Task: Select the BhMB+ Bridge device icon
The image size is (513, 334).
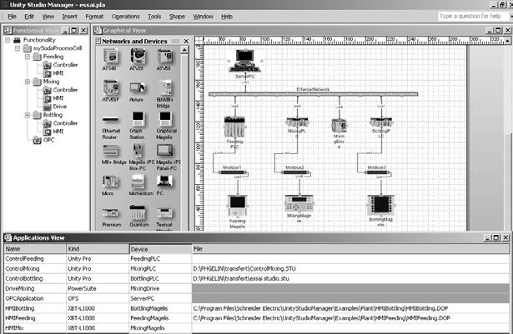Action: [x=165, y=87]
